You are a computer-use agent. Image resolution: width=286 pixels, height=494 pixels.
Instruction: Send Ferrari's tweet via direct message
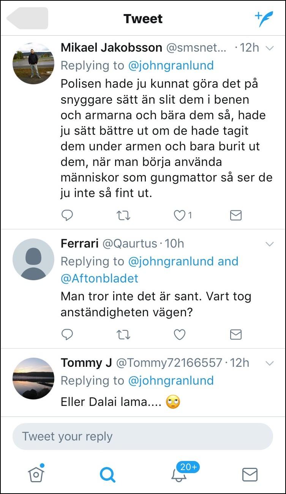236,335
